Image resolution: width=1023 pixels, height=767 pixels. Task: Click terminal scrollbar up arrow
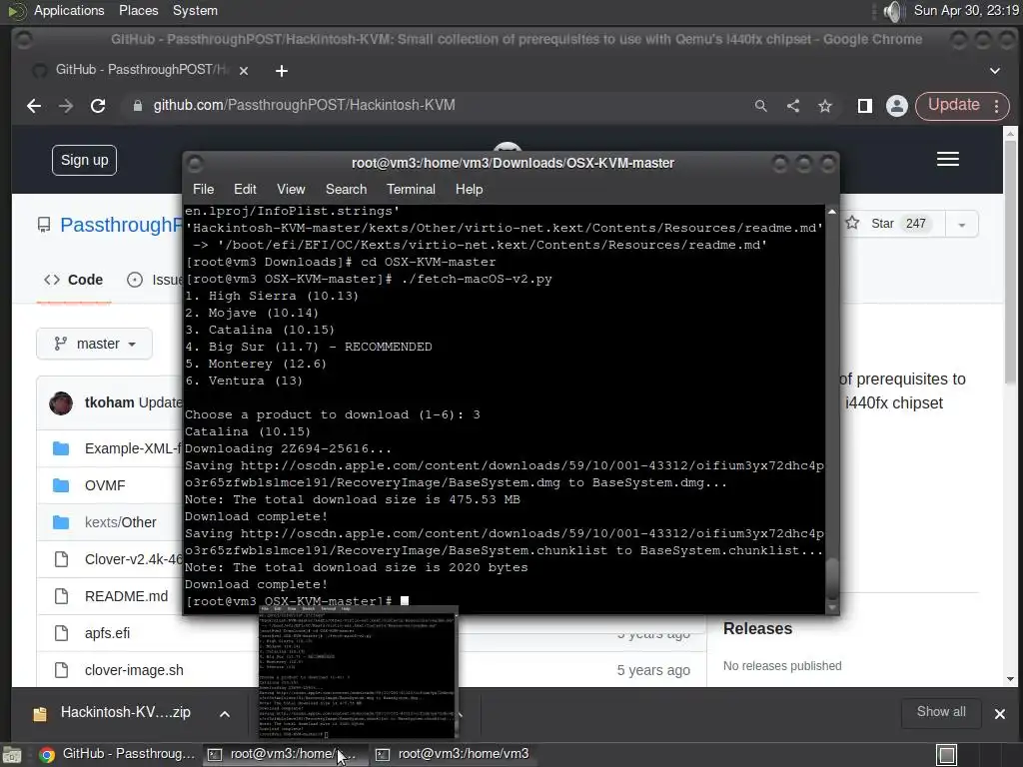[832, 212]
